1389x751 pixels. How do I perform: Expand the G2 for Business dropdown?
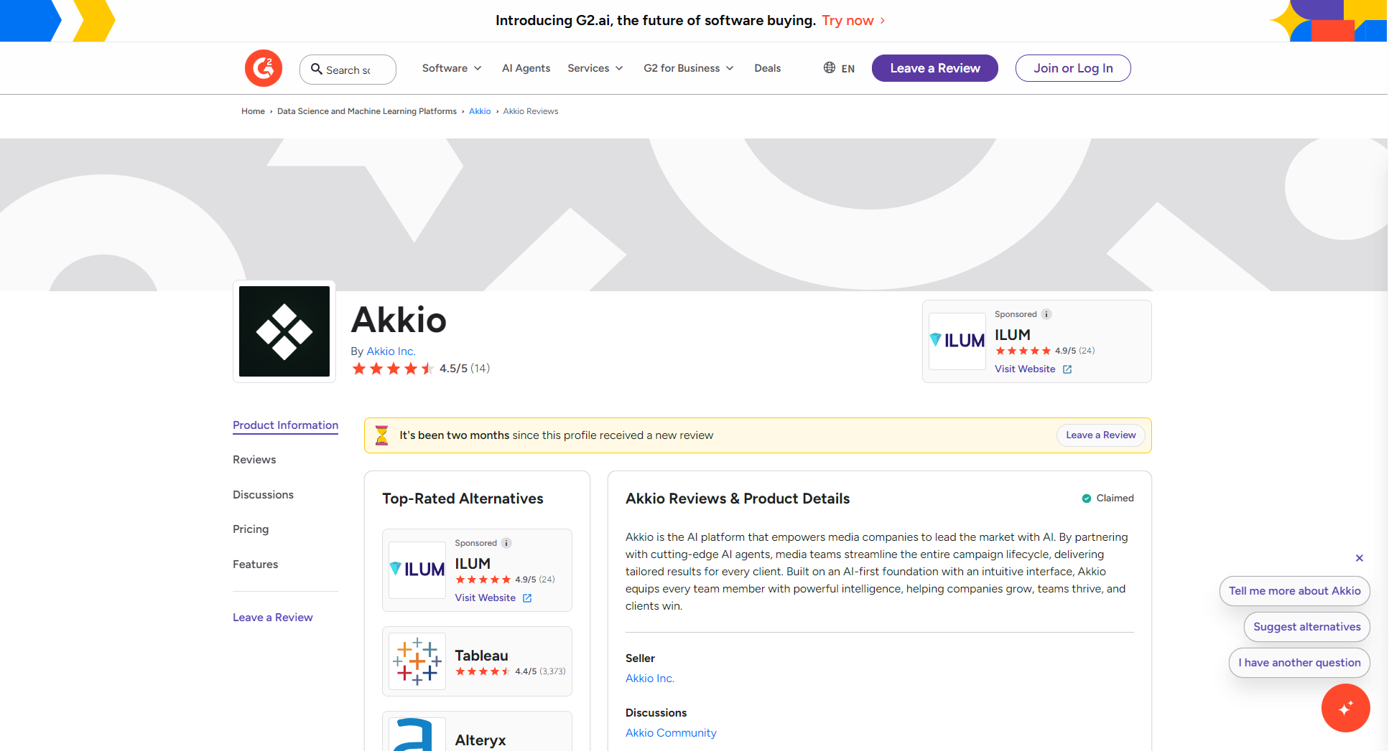[687, 68]
